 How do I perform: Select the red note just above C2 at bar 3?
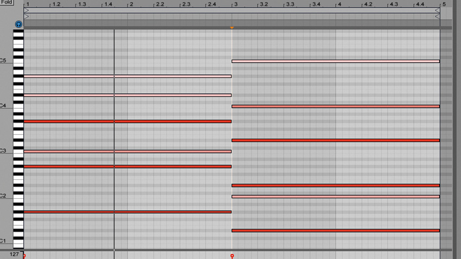[336, 186]
